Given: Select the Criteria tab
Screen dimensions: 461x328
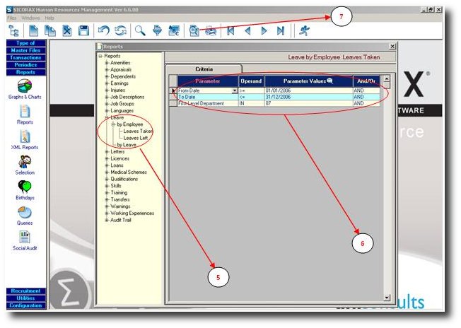Looking at the screenshot, I should pos(204,69).
